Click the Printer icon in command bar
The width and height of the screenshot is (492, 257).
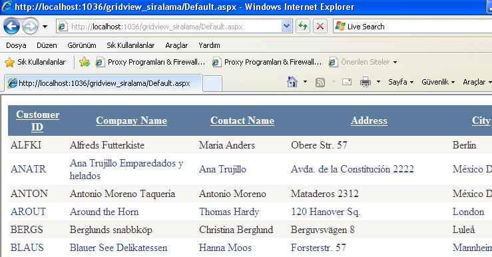pos(366,82)
